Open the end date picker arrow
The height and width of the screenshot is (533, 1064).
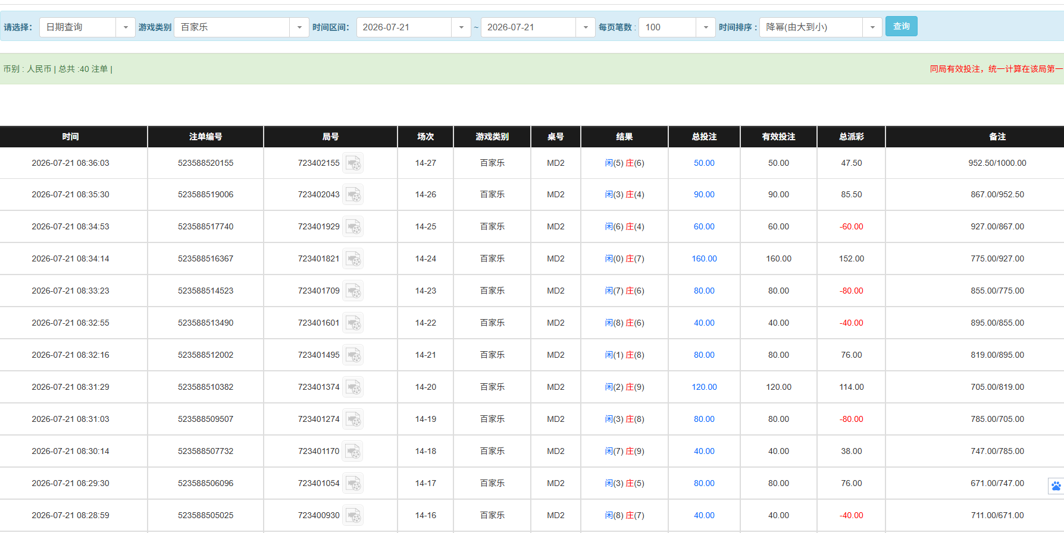[586, 27]
